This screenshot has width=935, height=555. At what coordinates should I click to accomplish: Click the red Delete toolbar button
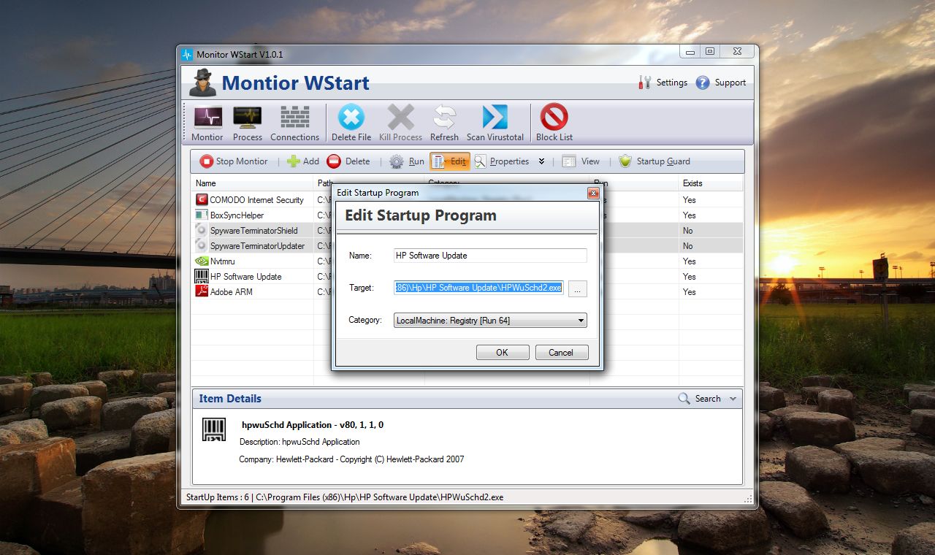(348, 161)
